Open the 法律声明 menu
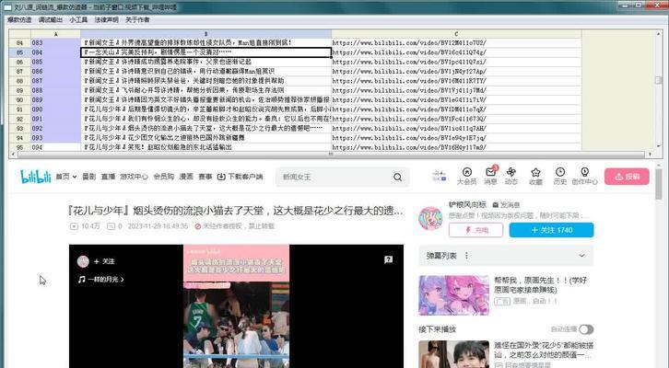 click(107, 19)
